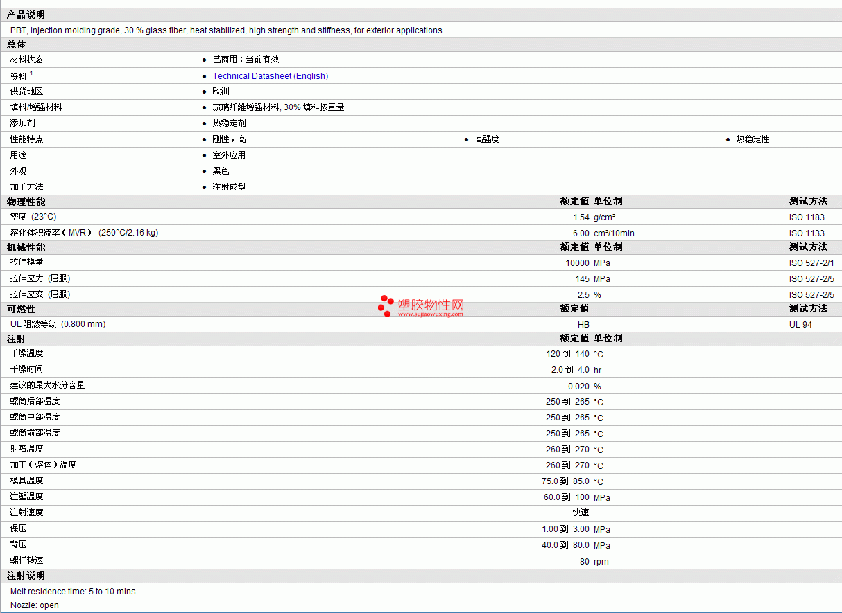The width and height of the screenshot is (842, 613).
Task: Select the moisture value 0.020
Action: [x=579, y=387]
